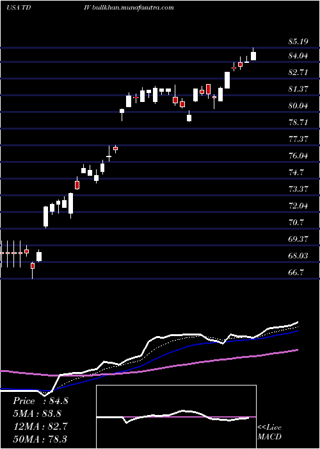The height and width of the screenshot is (449, 320).
Task: Click the '5MA : 83.8' readout
Action: 37,414
